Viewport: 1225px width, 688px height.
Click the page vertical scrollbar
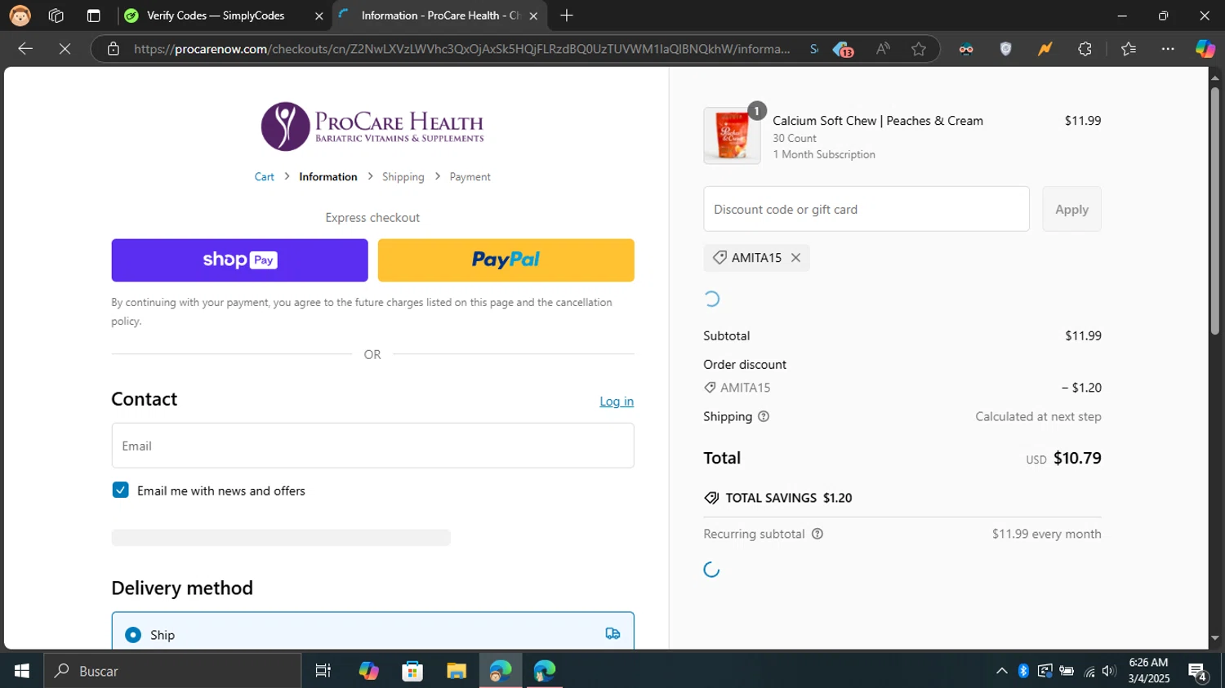coord(1215,212)
